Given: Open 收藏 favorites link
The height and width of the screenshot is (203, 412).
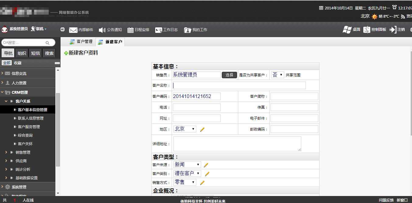Looking at the screenshot, I should 18,63.
